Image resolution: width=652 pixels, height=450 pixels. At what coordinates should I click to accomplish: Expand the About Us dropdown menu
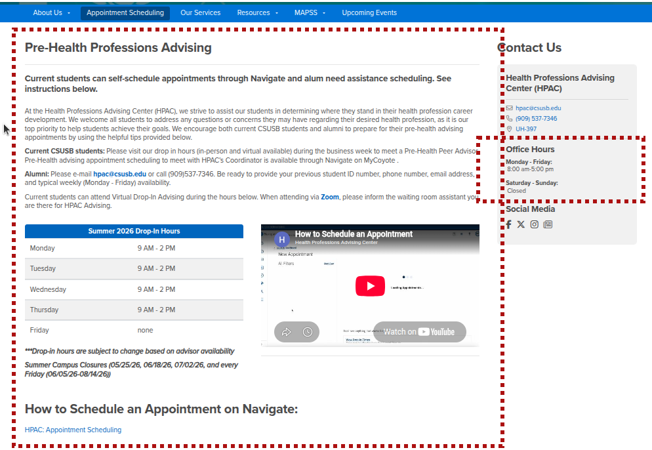click(52, 13)
